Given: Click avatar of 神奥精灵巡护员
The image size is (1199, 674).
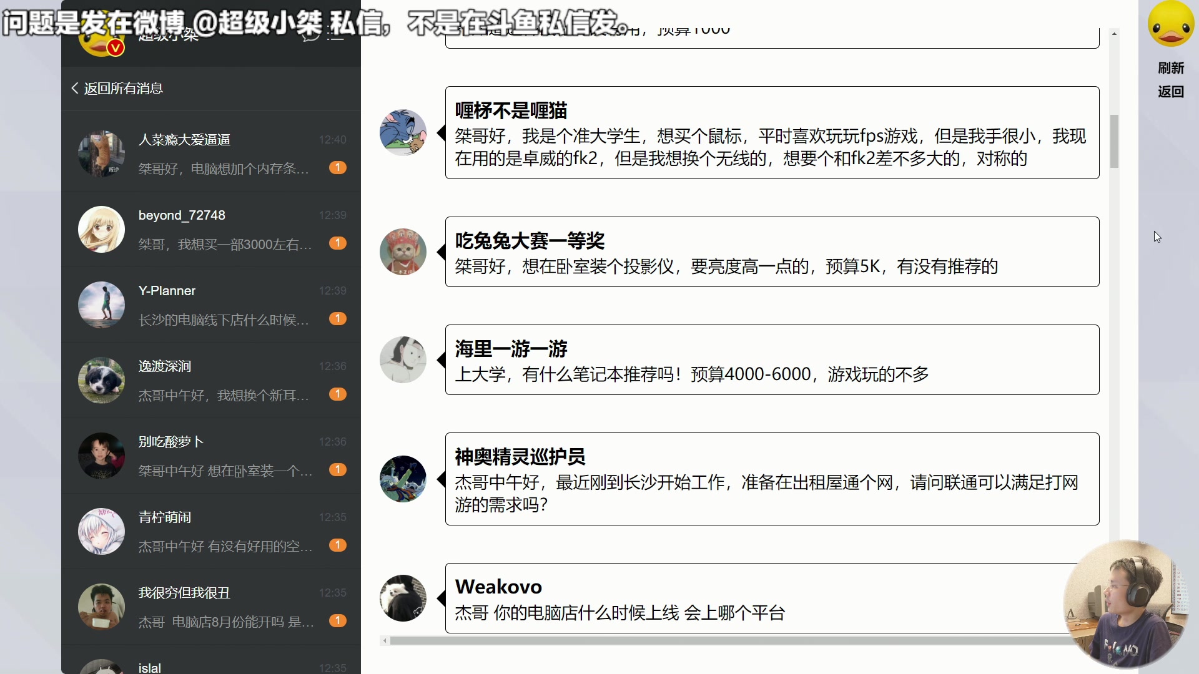Looking at the screenshot, I should [403, 479].
